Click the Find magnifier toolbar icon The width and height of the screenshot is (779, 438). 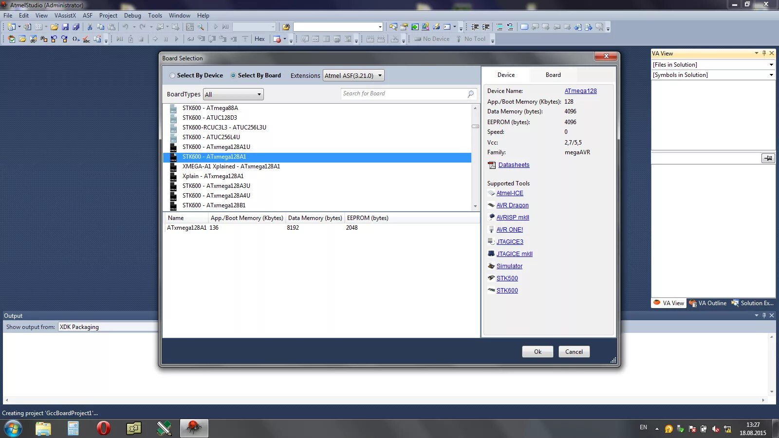[x=201, y=27]
